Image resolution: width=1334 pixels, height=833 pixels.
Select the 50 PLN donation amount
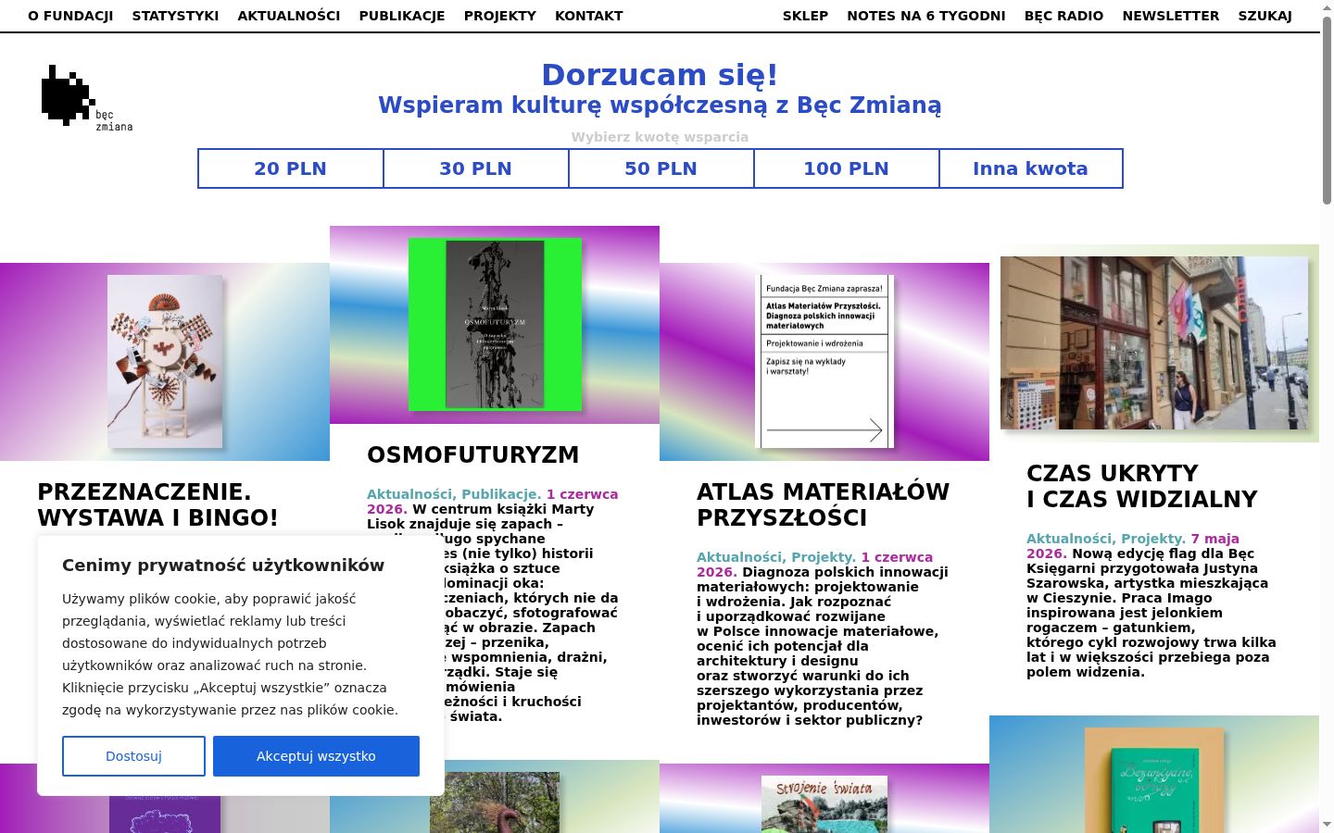pyautogui.click(x=661, y=168)
